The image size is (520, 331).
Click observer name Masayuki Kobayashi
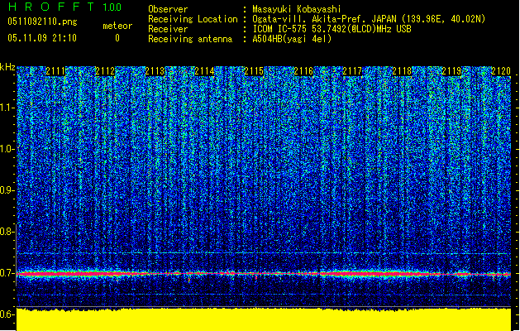point(297,9)
